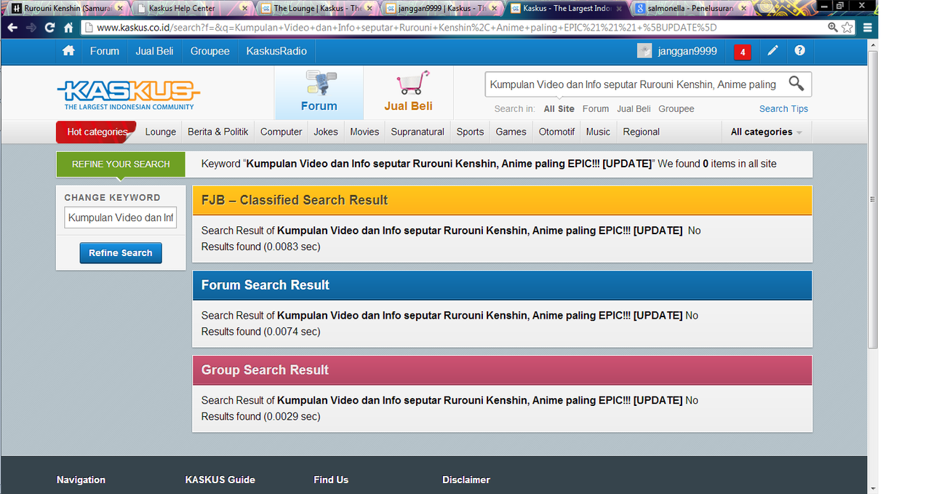Open the large Forum section tab
This screenshot has height=494, width=931.
[x=319, y=93]
